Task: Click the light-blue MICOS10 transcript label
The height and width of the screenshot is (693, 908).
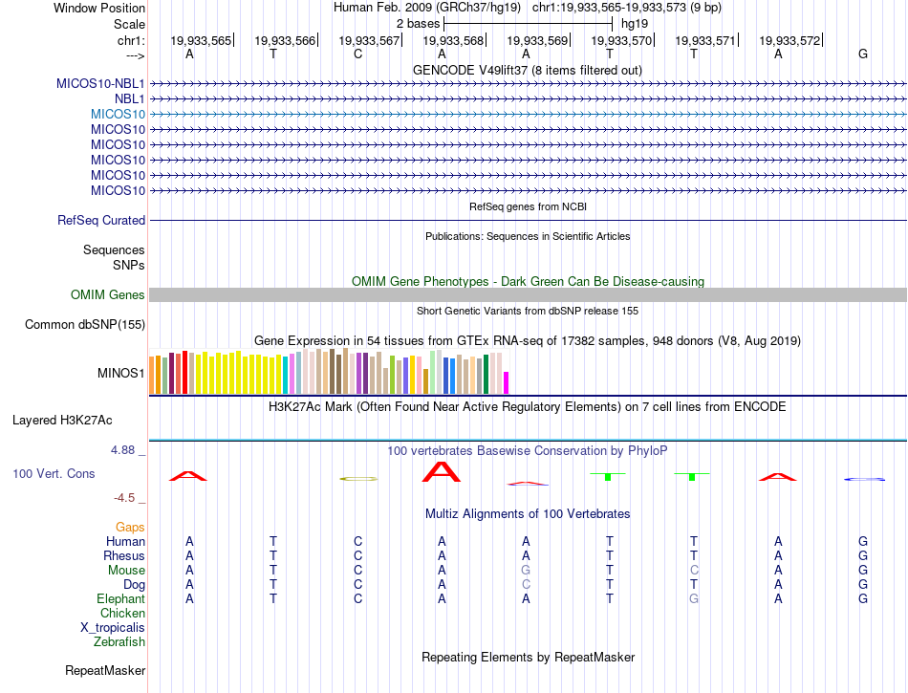Action: (x=118, y=114)
